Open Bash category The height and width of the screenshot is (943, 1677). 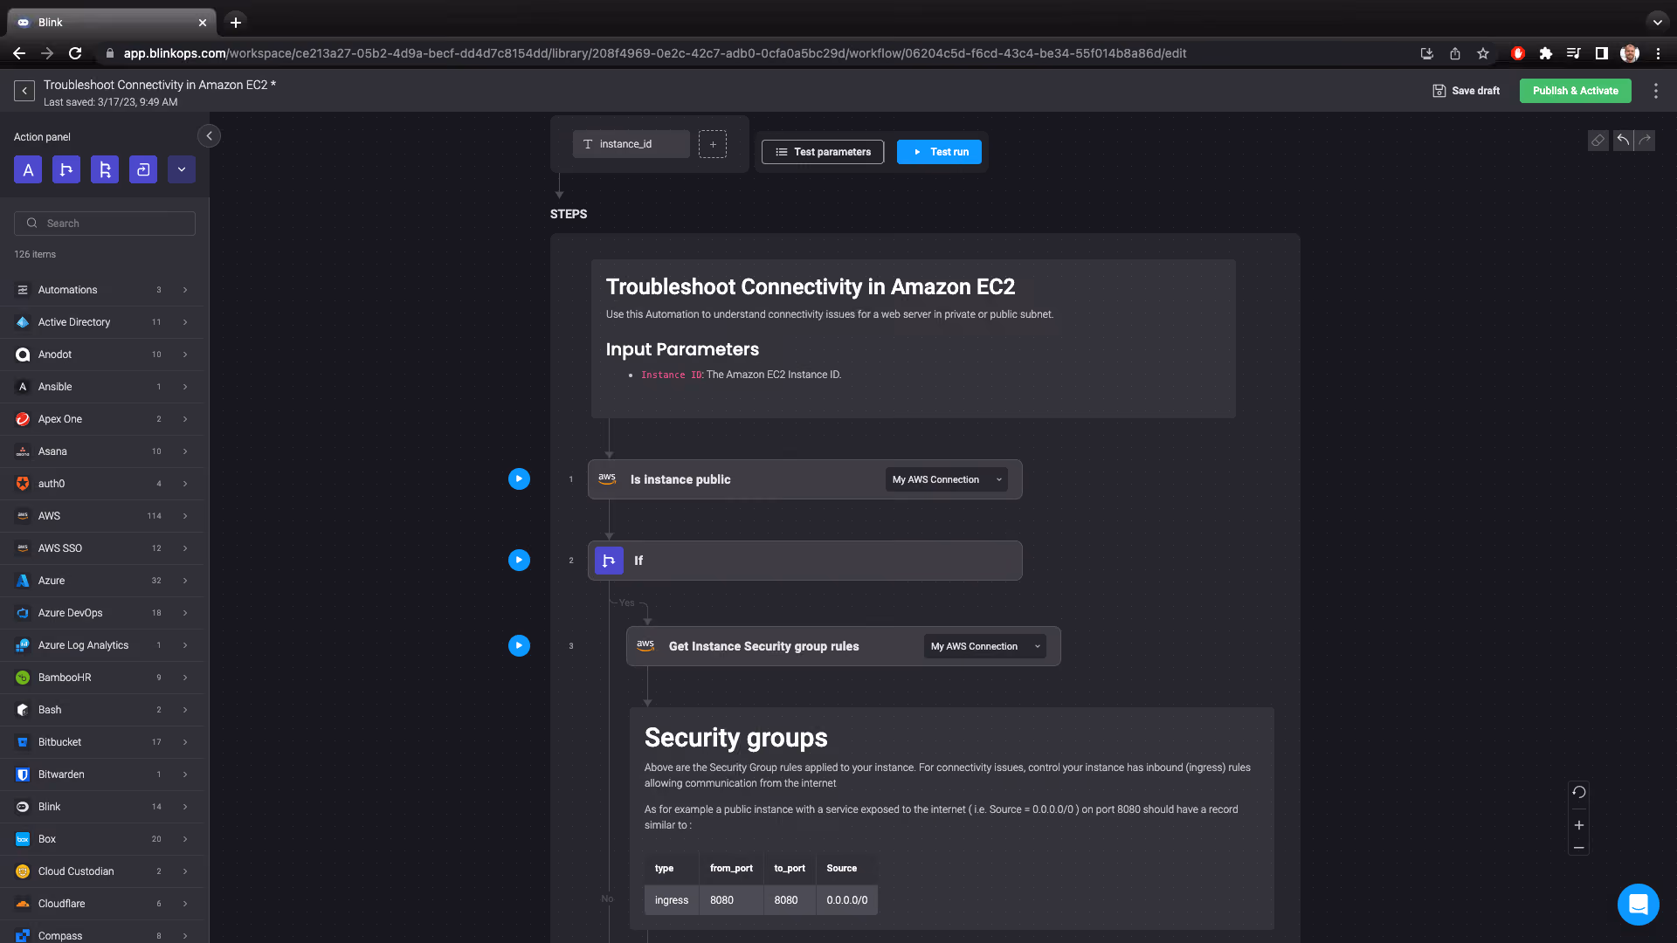pos(101,710)
